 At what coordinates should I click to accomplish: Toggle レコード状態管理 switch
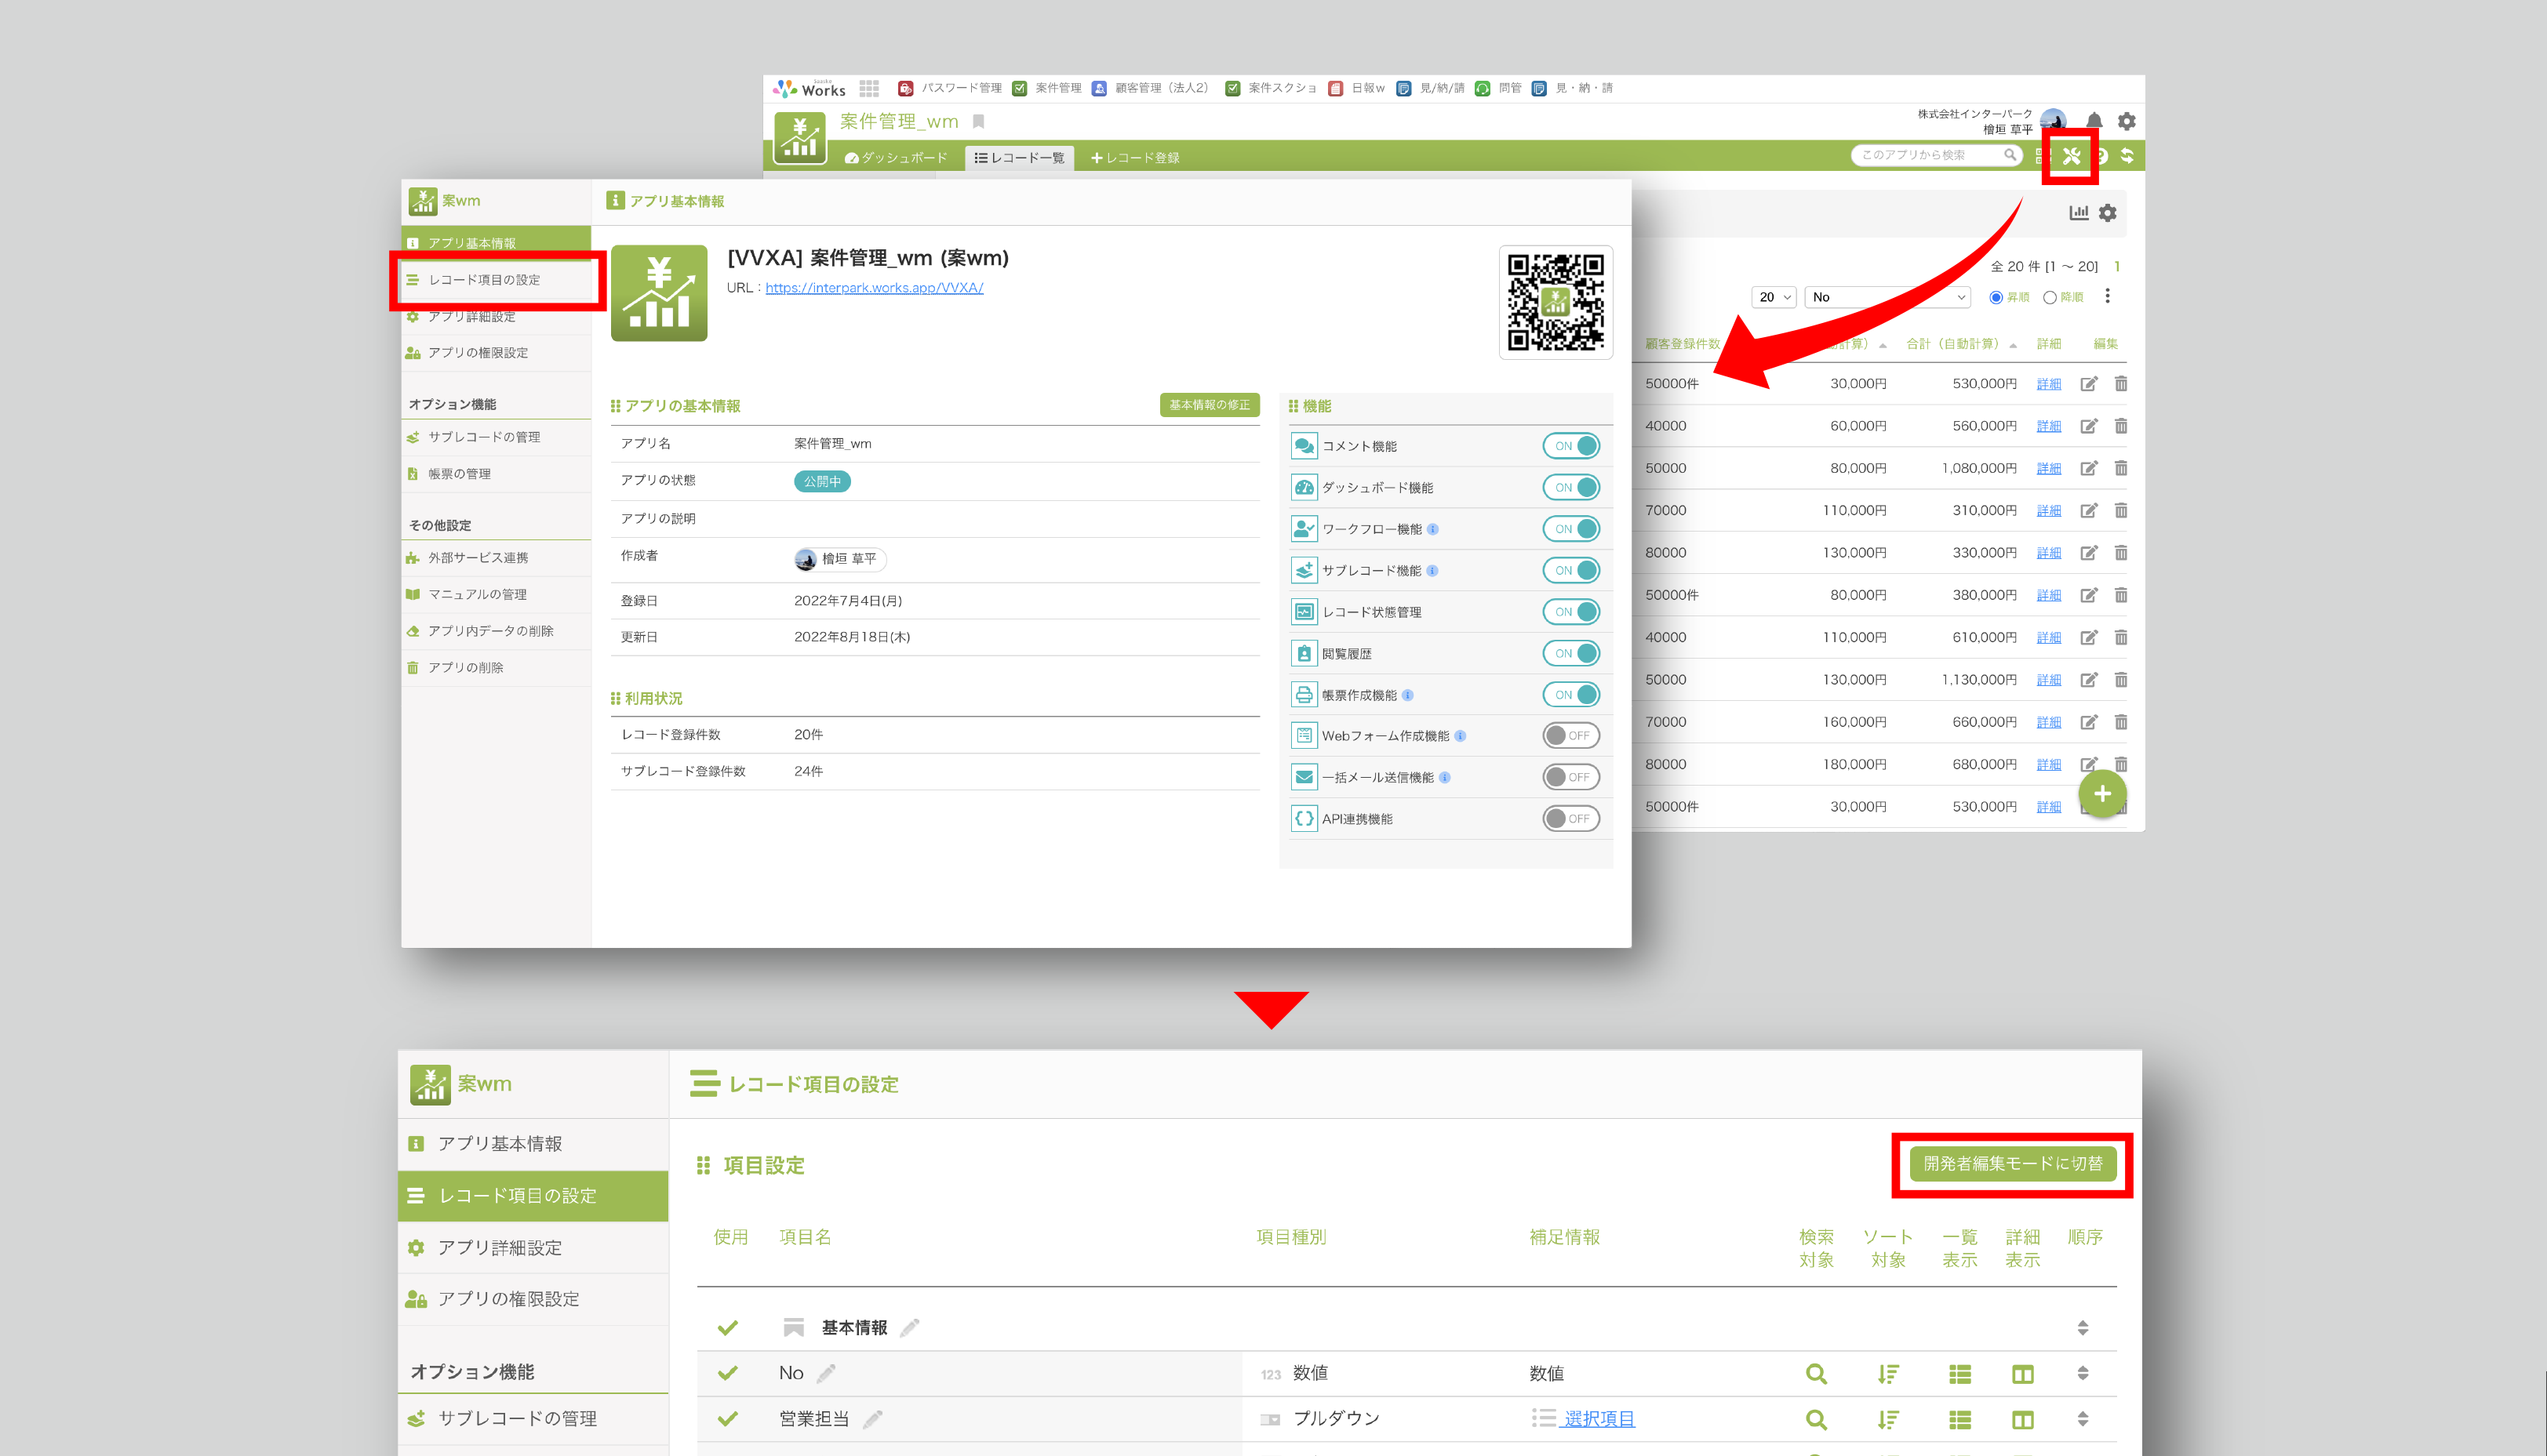(1570, 612)
